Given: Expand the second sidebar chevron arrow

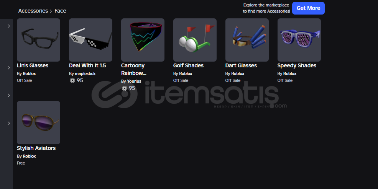Looking at the screenshot, I should [x=9, y=68].
